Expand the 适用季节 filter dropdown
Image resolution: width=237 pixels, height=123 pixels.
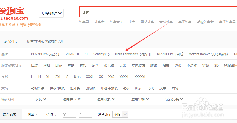click(72, 99)
